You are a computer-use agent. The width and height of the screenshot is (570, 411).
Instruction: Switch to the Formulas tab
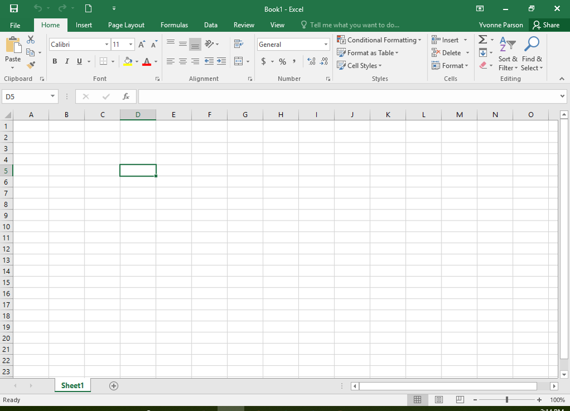[174, 25]
